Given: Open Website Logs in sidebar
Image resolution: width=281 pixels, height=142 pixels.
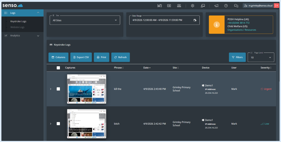Looking at the screenshot, I should click(17, 27).
